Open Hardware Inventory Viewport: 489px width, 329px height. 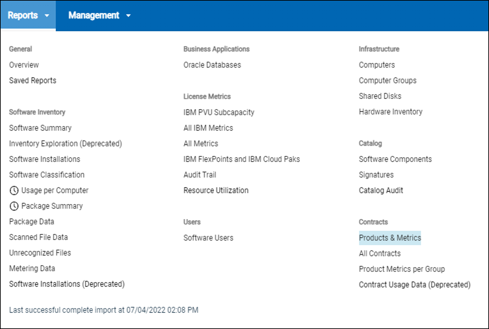pyautogui.click(x=390, y=112)
